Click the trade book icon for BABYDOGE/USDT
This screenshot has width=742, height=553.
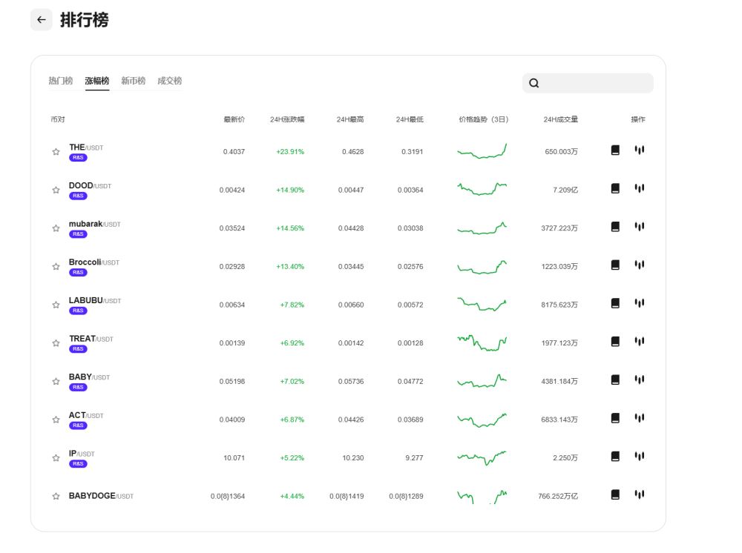coord(615,494)
